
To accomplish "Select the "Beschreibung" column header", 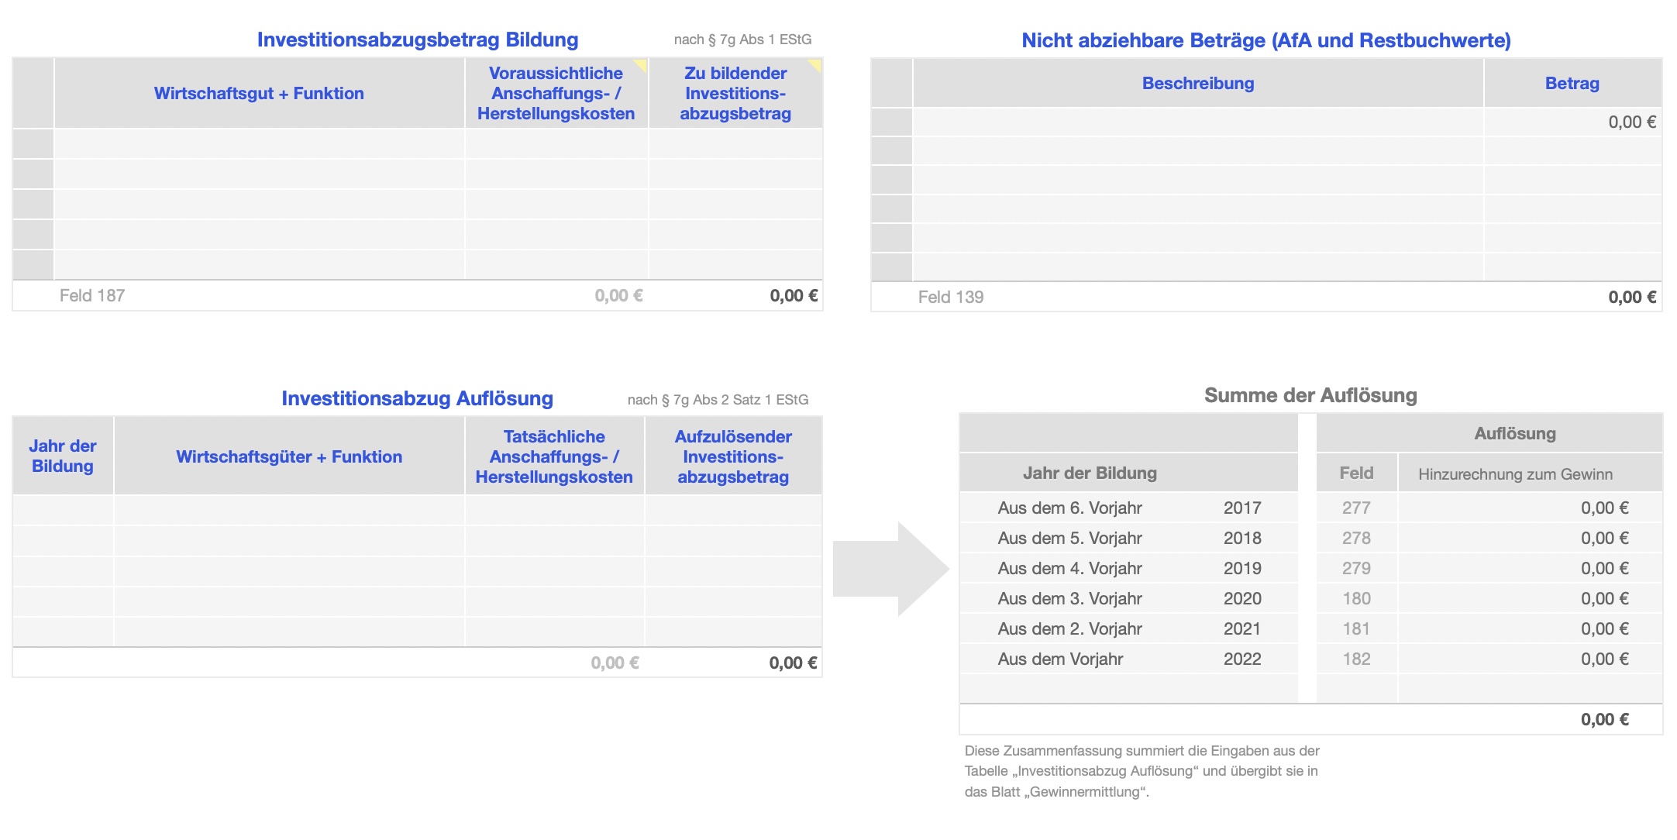I will (x=1197, y=84).
